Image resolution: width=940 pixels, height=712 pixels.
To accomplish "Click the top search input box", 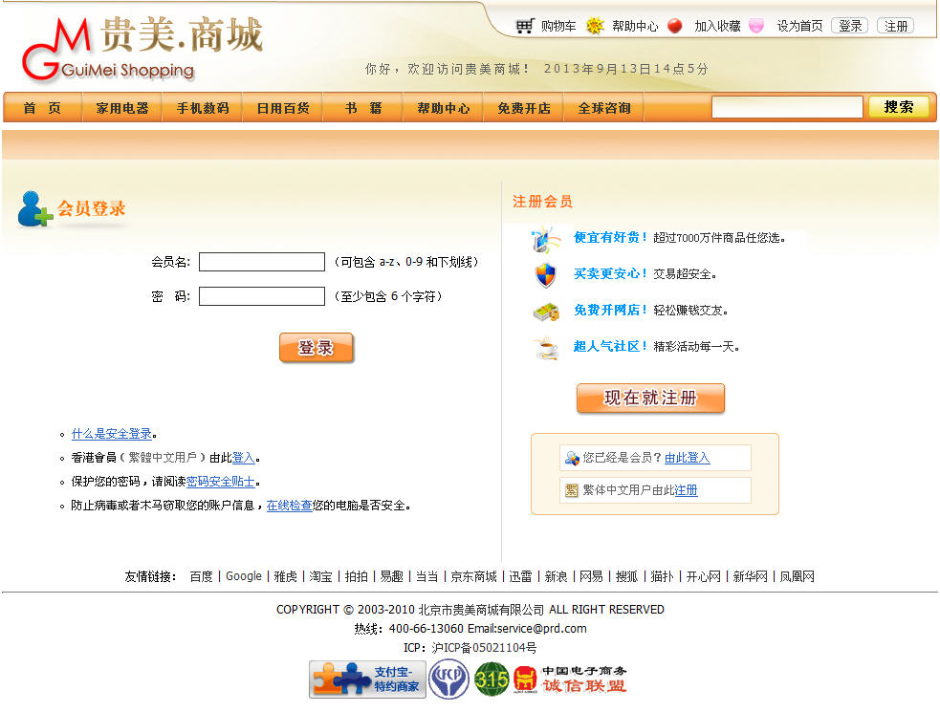I will point(786,107).
